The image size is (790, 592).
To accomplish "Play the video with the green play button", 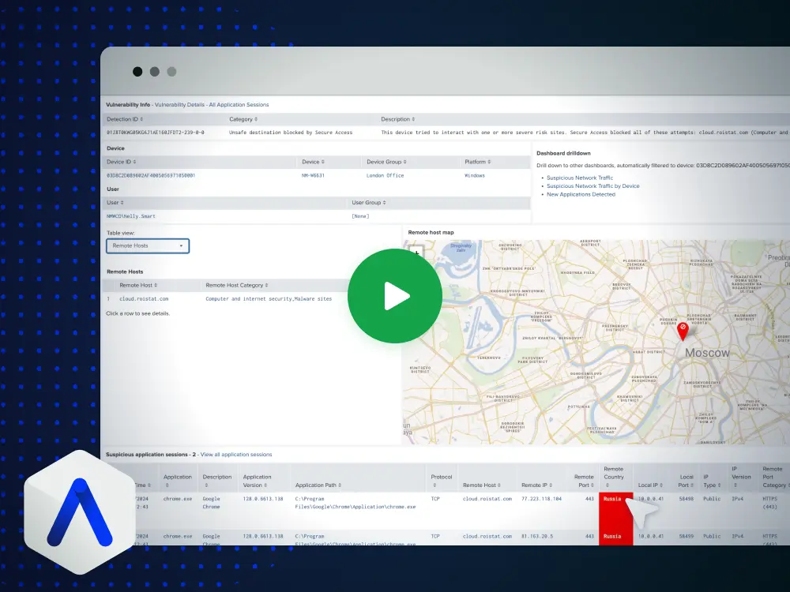I will [x=394, y=295].
